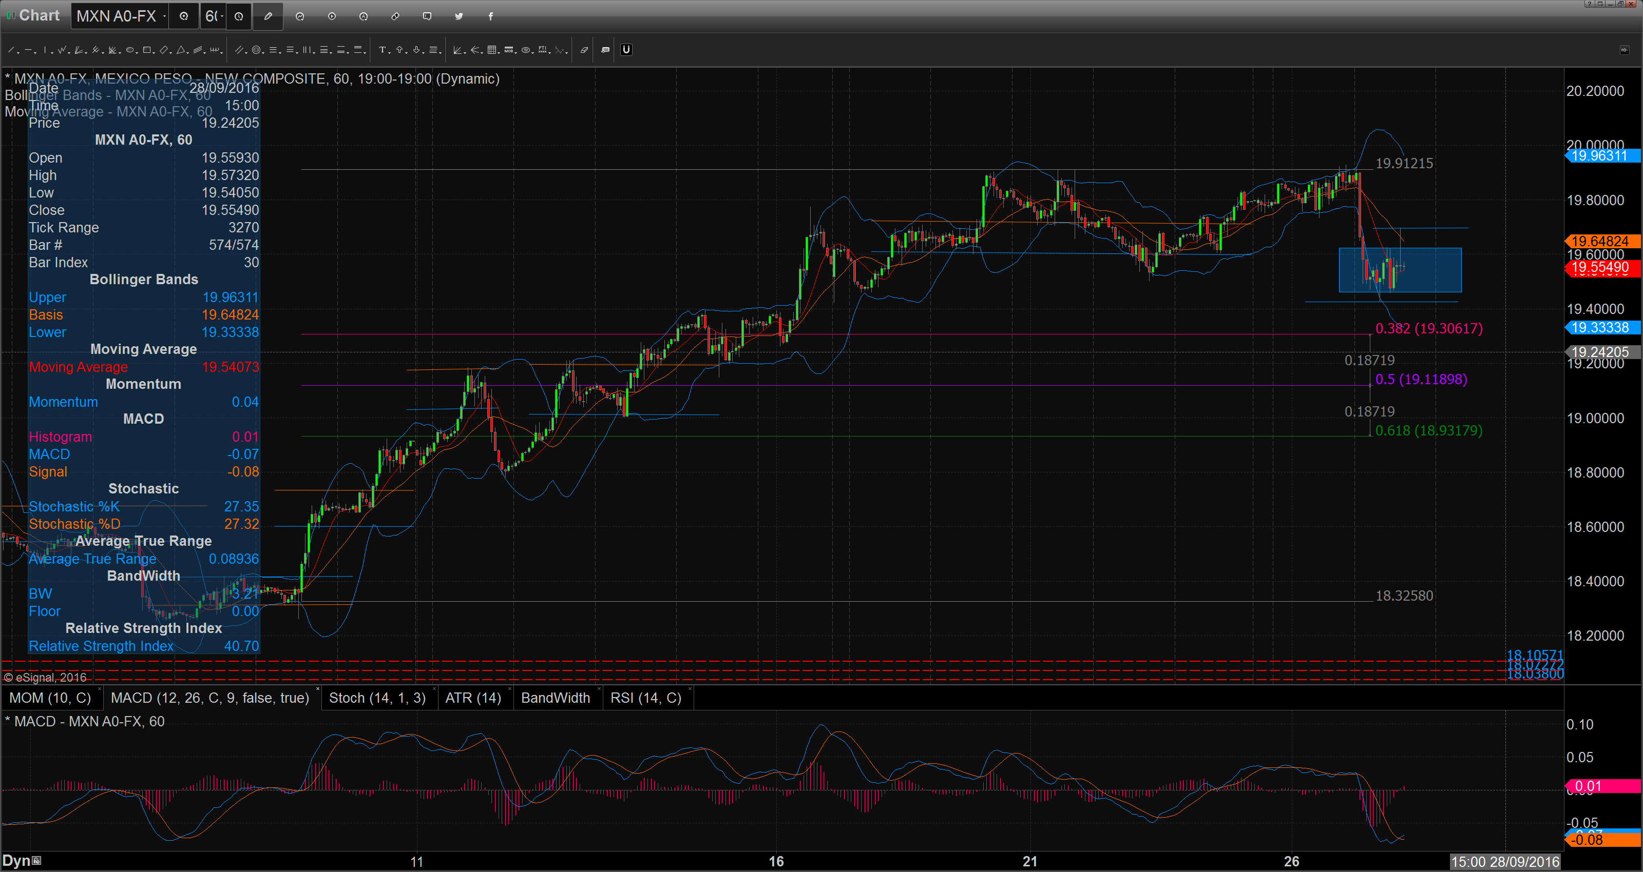This screenshot has width=1643, height=872.
Task: Click the Bollinger Bands study title
Action: tap(108, 95)
